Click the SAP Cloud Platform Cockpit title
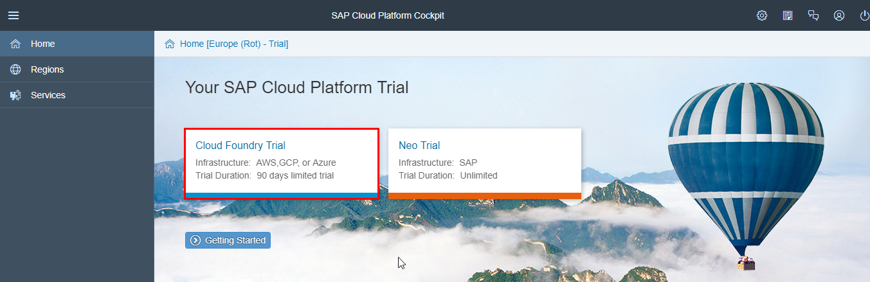The height and width of the screenshot is (282, 870). 388,15
